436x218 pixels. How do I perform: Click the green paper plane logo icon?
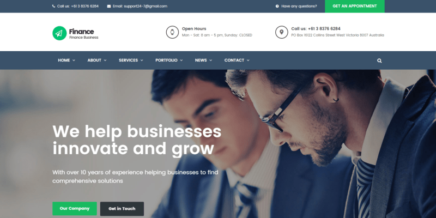(x=59, y=33)
